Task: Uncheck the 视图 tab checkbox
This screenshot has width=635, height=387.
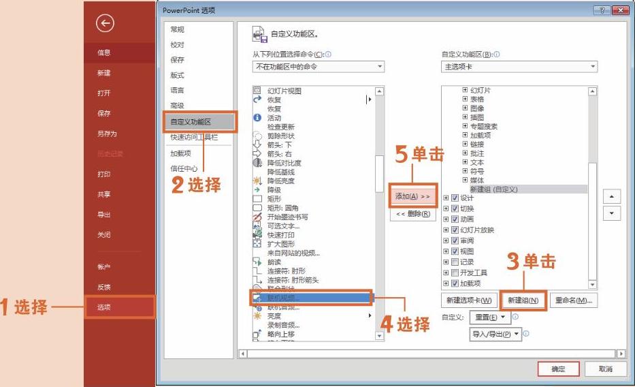Action: [x=455, y=251]
